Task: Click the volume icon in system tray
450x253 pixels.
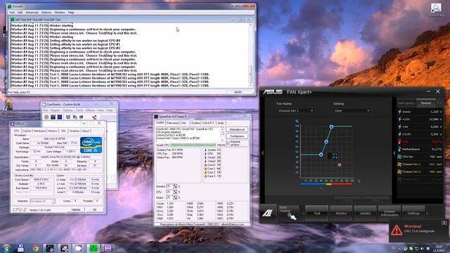Action: point(422,248)
